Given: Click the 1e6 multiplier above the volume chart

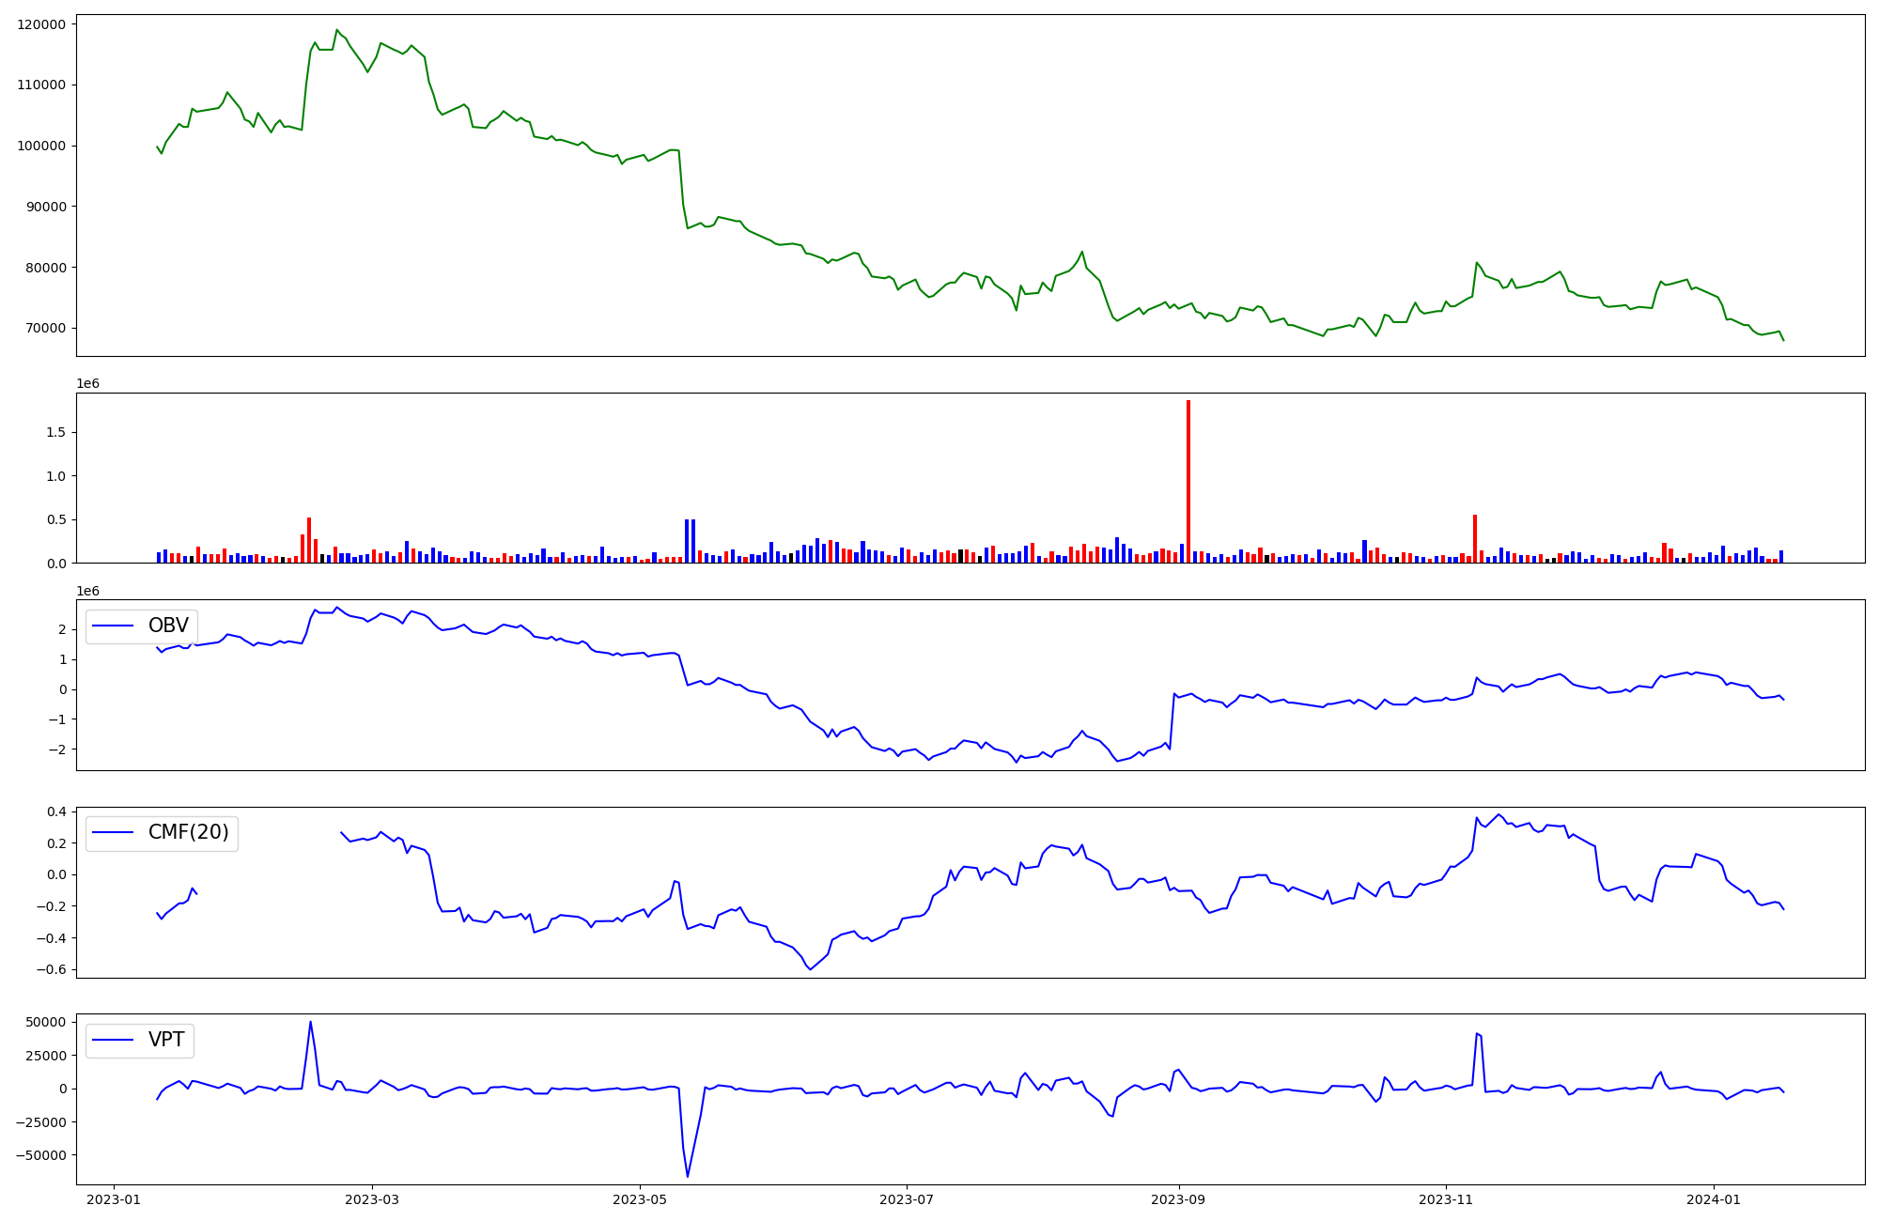Looking at the screenshot, I should click(87, 384).
